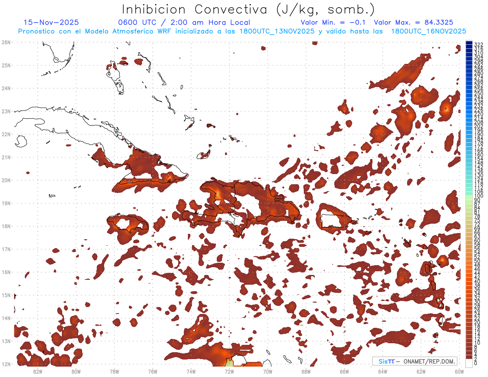This screenshot has width=488, height=377.
Task: Click the '22N' latitude label
Action: pyautogui.click(x=6, y=134)
